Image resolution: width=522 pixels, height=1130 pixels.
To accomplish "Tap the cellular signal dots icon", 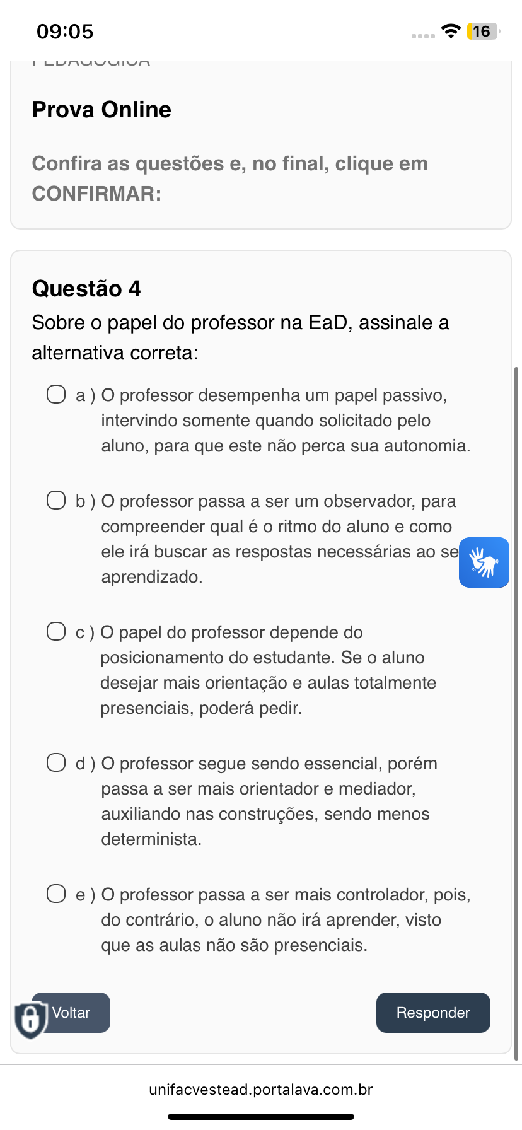I will click(x=423, y=36).
